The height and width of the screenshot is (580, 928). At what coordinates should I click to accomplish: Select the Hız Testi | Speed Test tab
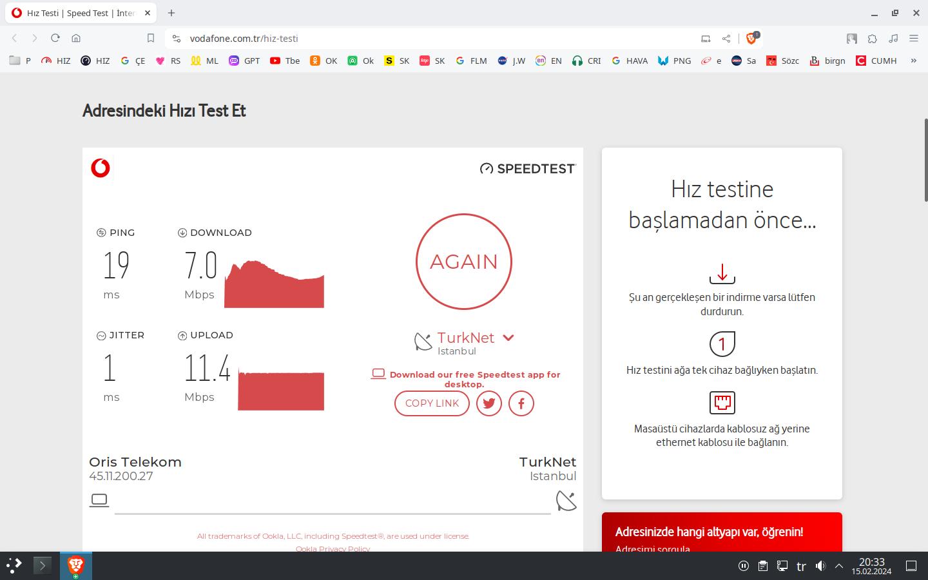pos(82,13)
